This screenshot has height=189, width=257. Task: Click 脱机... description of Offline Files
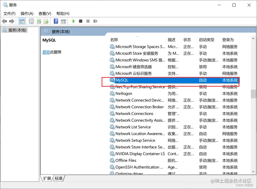173,160
